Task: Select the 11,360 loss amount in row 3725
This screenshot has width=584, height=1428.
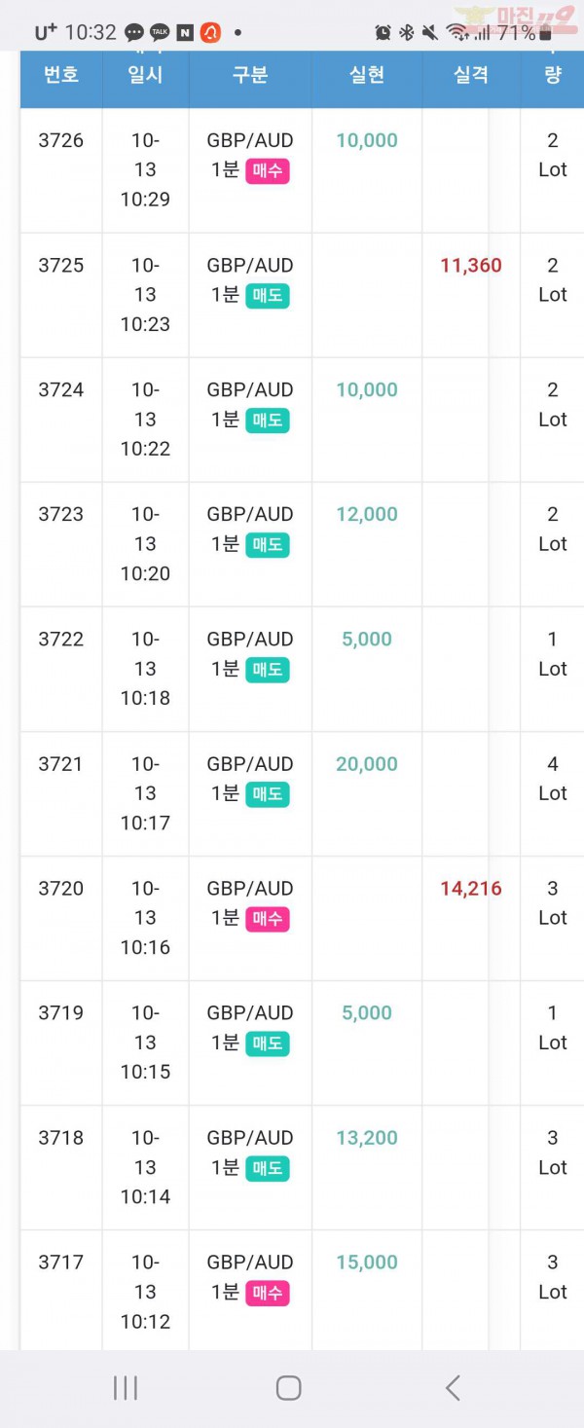Action: [471, 265]
